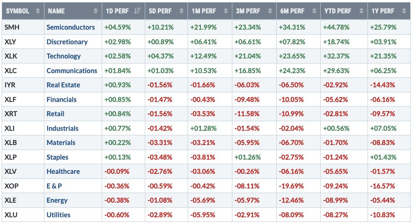Click the sort arrows beside YTD PERF
The image size is (414, 224).
point(358,11)
